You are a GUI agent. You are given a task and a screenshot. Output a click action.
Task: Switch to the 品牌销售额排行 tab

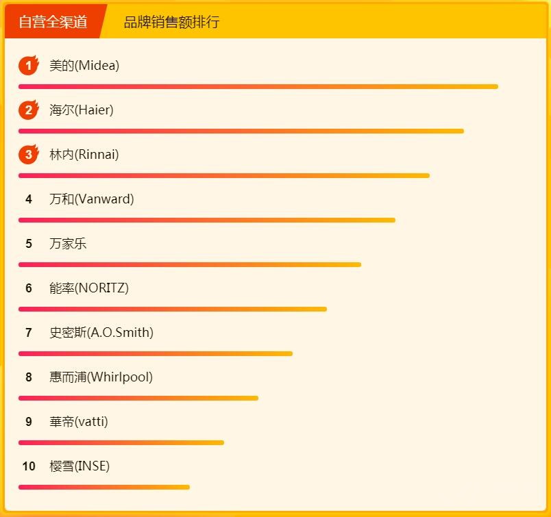tap(171, 22)
